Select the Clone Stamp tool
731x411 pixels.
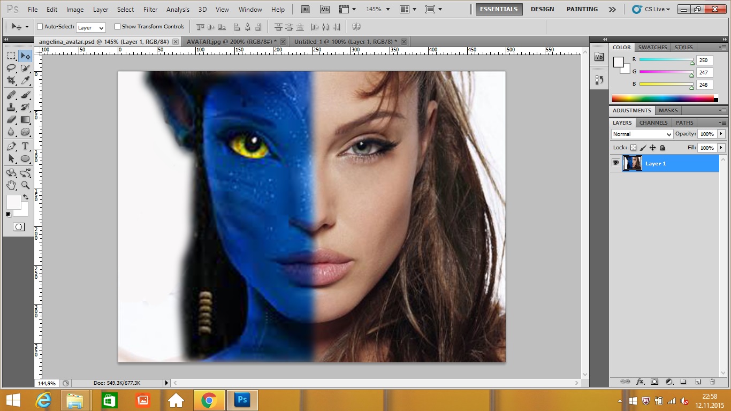(11, 107)
